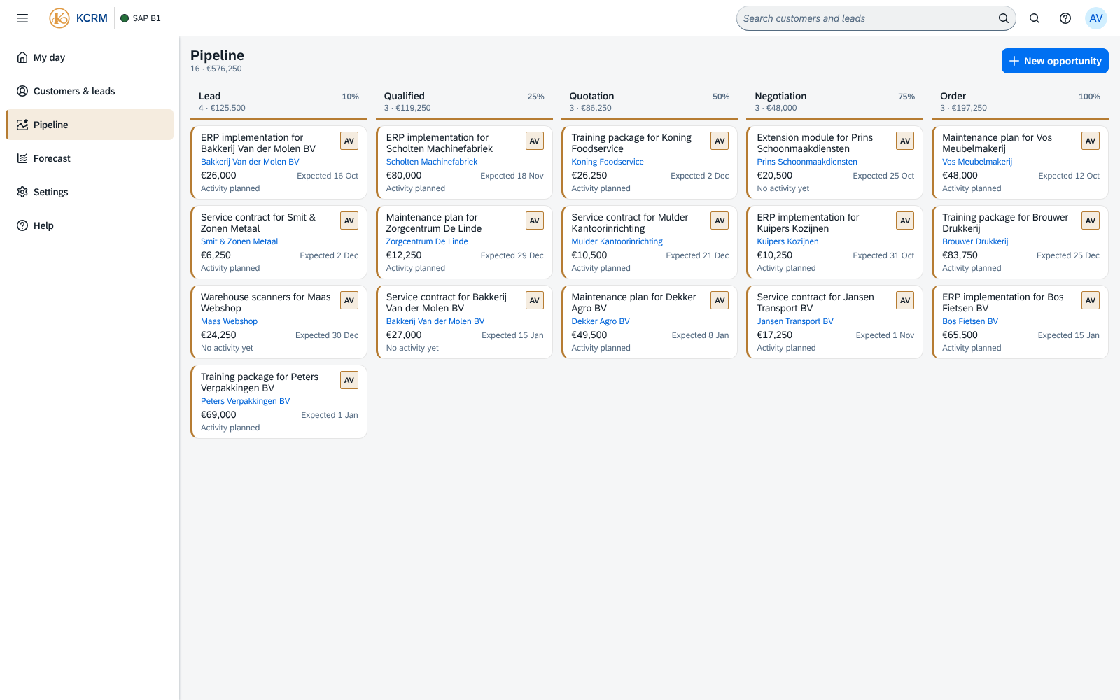Click AV badge on Jansen Transport card
This screenshot has width=1120, height=700.
(905, 300)
